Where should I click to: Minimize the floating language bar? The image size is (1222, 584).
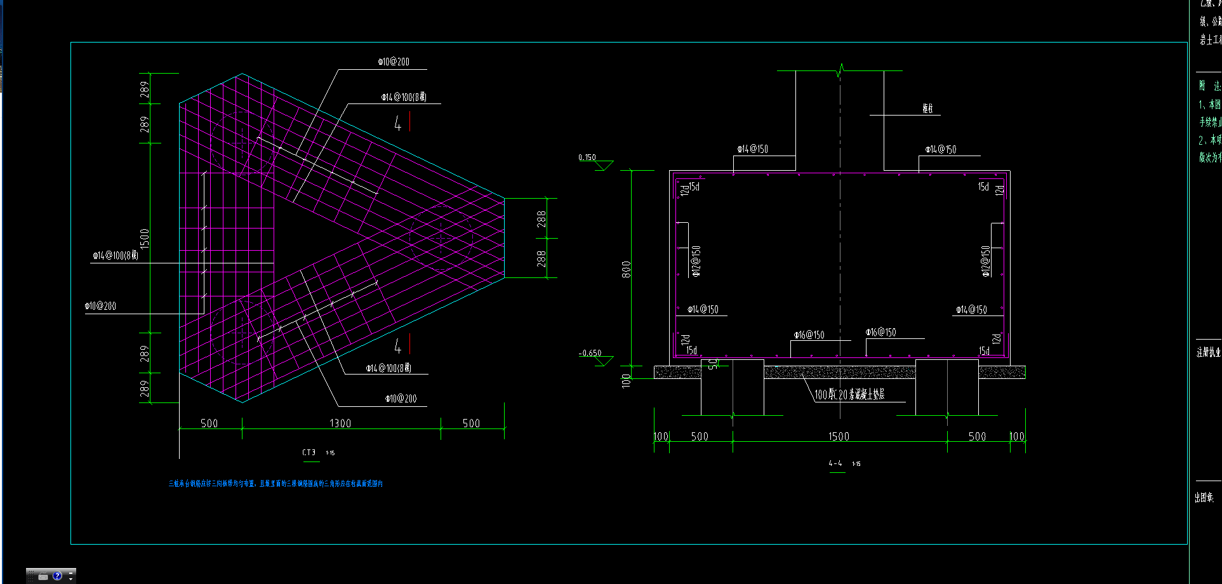tap(70, 573)
